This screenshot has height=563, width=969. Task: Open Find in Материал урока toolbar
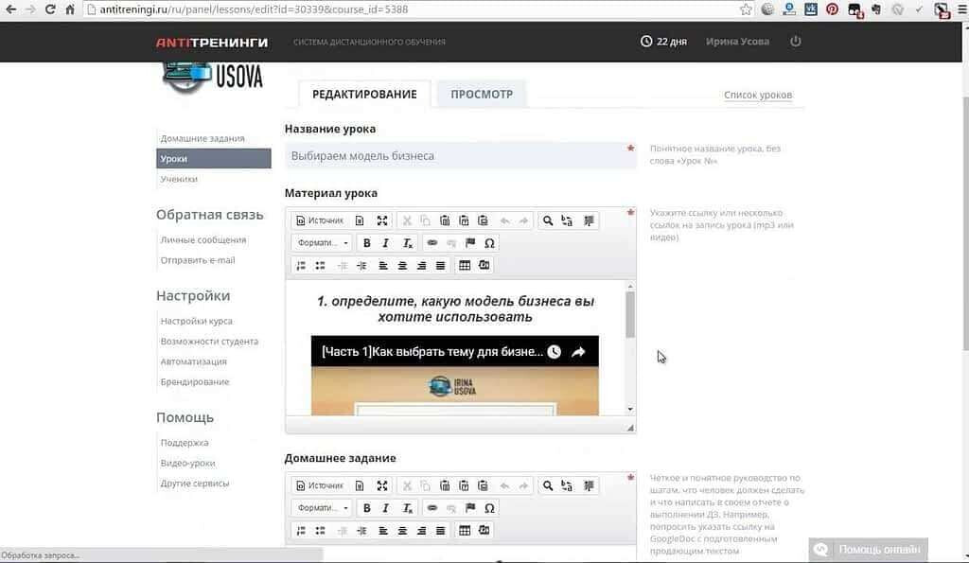[x=548, y=220]
